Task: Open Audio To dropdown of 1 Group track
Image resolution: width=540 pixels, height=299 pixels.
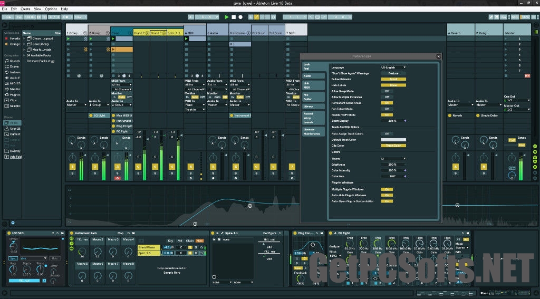Action: (76, 105)
